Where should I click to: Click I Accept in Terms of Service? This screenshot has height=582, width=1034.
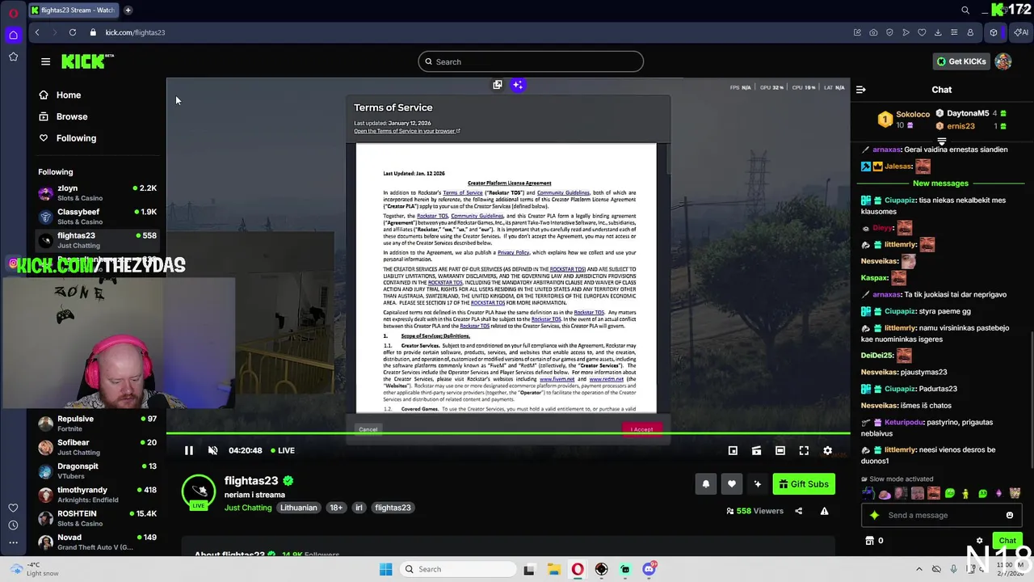click(x=641, y=429)
